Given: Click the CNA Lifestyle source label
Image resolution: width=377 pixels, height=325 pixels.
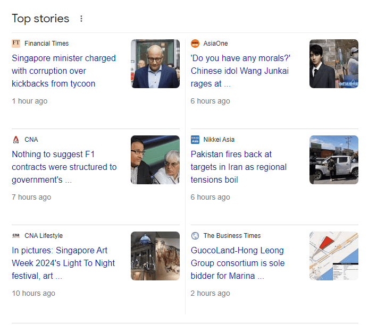Looking at the screenshot, I should [x=44, y=236].
